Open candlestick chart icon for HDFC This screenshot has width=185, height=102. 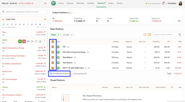32,41
